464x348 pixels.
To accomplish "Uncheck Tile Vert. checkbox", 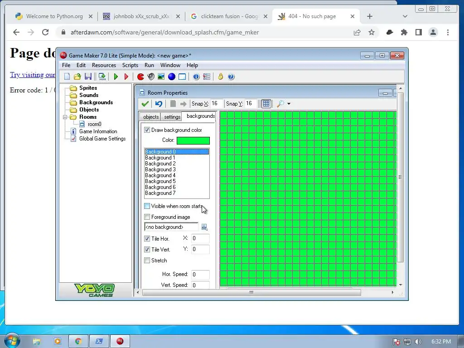I will tap(147, 250).
